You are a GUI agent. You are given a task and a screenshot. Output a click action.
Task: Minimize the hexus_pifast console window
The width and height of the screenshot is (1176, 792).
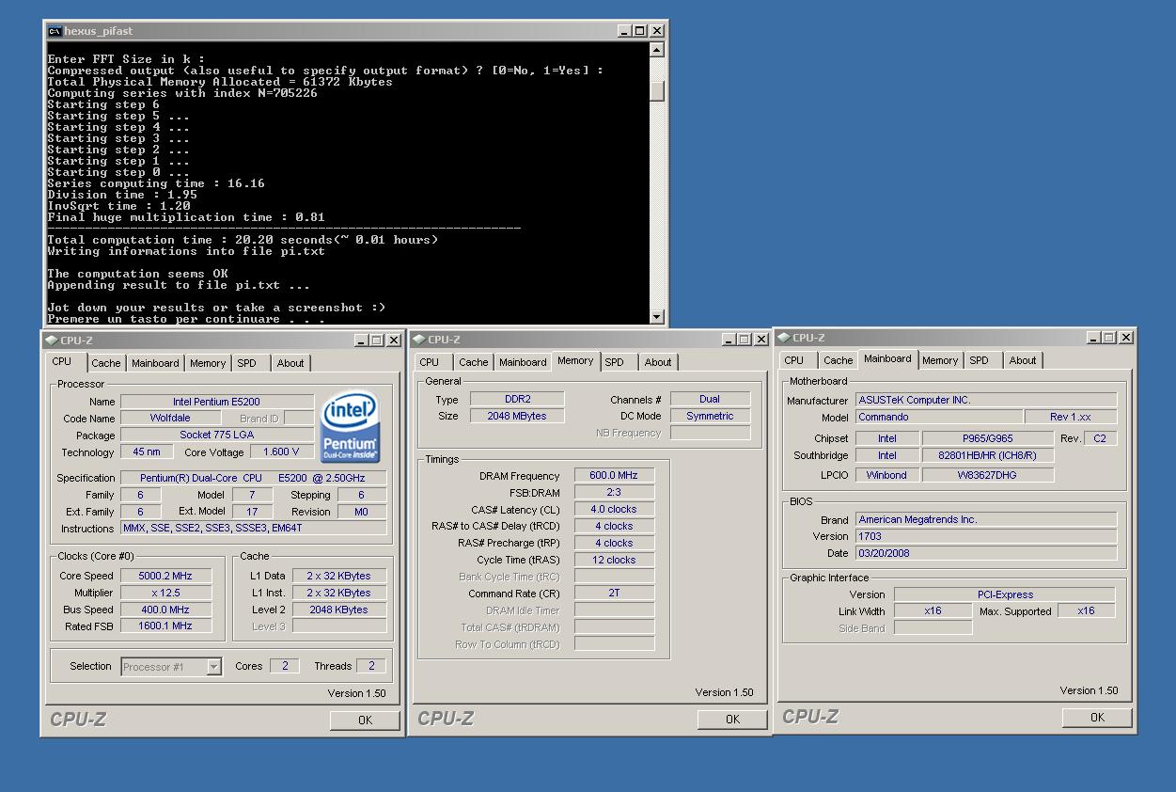[625, 31]
